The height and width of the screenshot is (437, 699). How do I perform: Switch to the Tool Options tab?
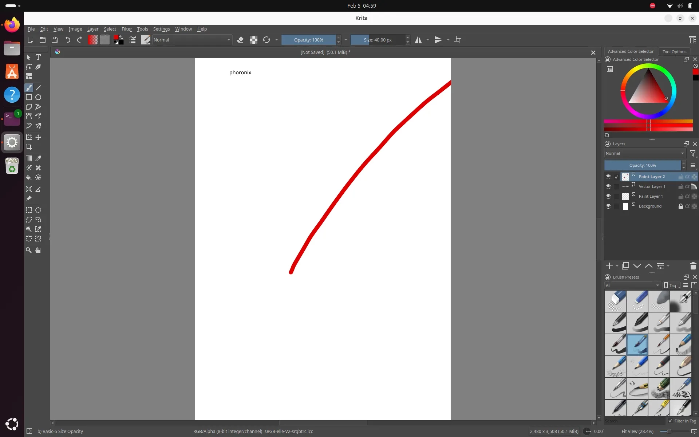click(x=674, y=52)
